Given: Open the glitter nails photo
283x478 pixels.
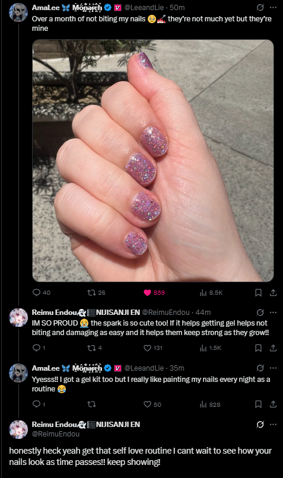Looking at the screenshot, I should [153, 161].
